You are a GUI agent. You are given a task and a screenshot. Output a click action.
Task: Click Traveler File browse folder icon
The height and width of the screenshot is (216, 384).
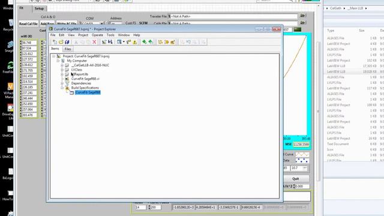coord(302,16)
